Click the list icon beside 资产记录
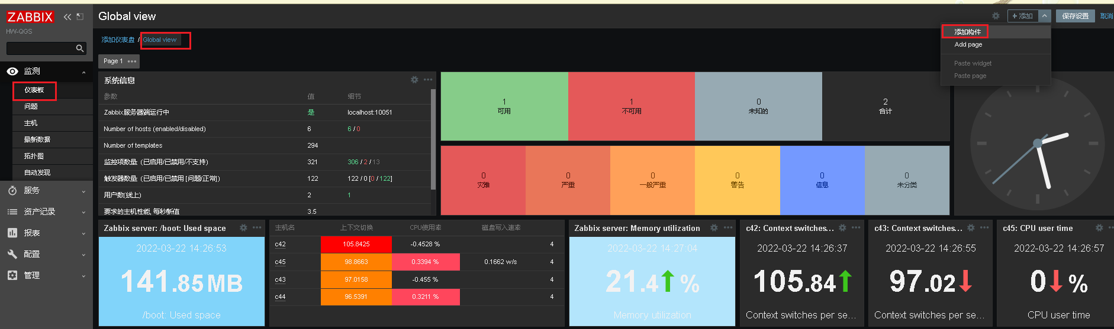Screen dimensions: 1114x329 point(12,211)
